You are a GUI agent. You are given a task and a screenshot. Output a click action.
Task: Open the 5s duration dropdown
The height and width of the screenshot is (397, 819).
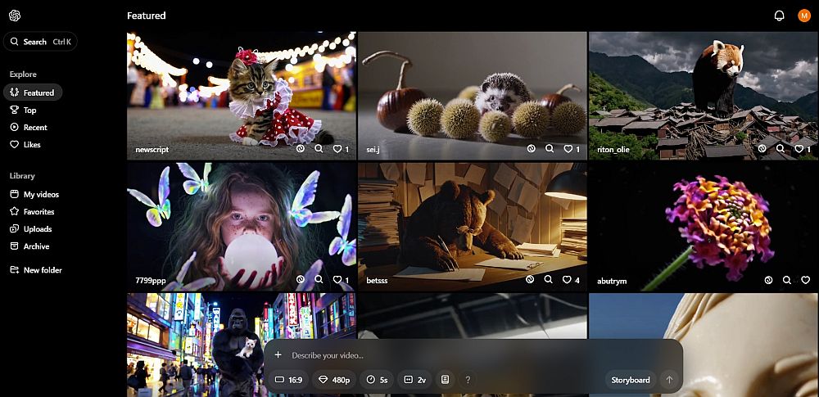377,380
